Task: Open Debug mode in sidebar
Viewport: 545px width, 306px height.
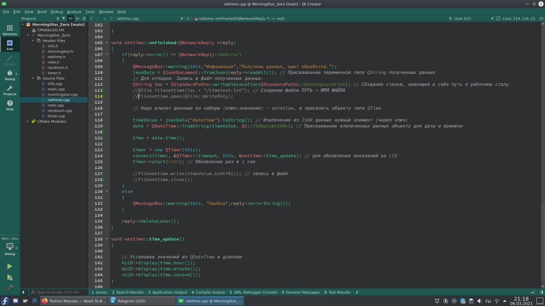Action: click(10, 75)
